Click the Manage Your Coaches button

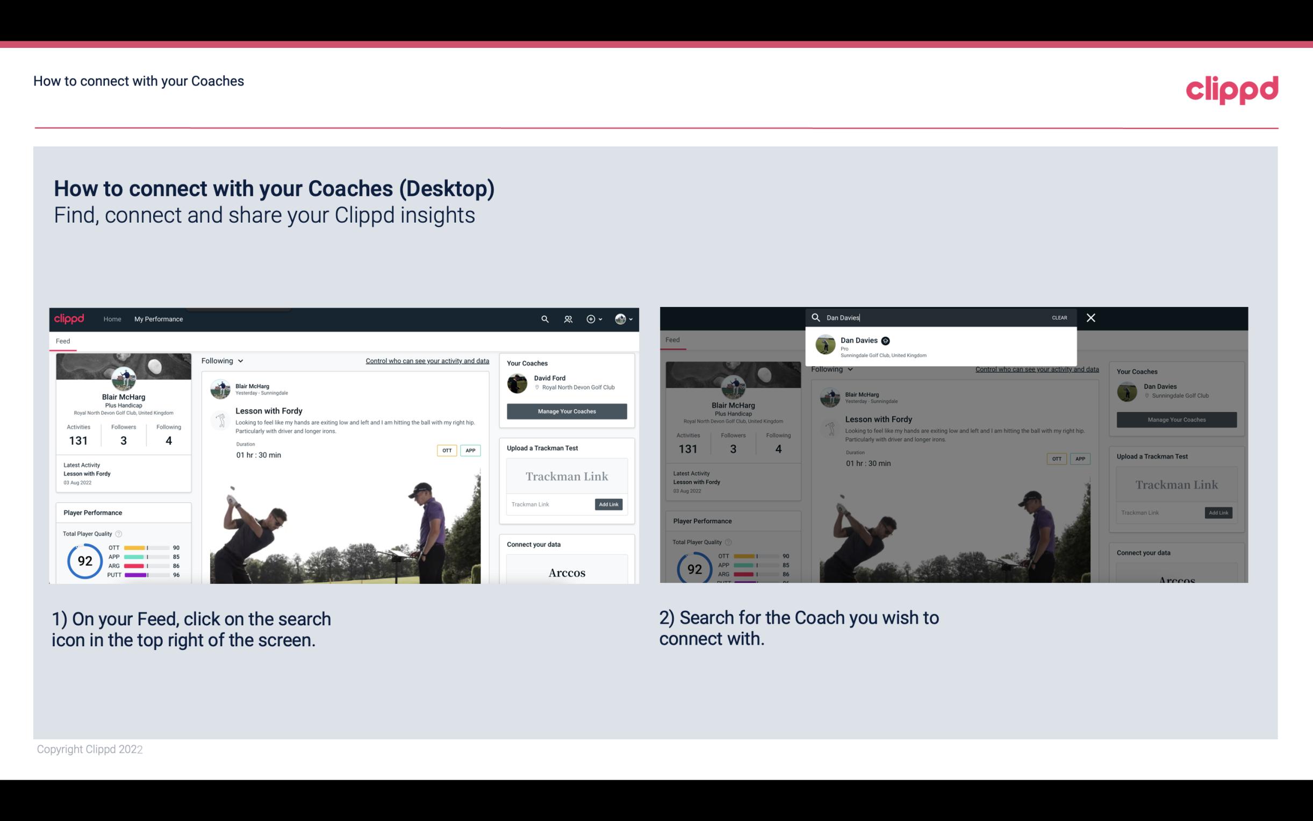[566, 411]
